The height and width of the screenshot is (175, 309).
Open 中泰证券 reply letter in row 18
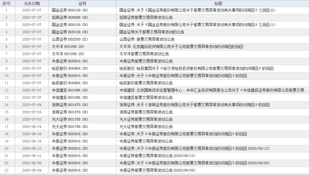tap(183, 134)
